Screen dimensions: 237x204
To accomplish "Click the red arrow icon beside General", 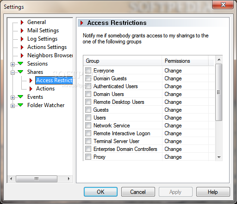I will pyautogui.click(x=22, y=22).
